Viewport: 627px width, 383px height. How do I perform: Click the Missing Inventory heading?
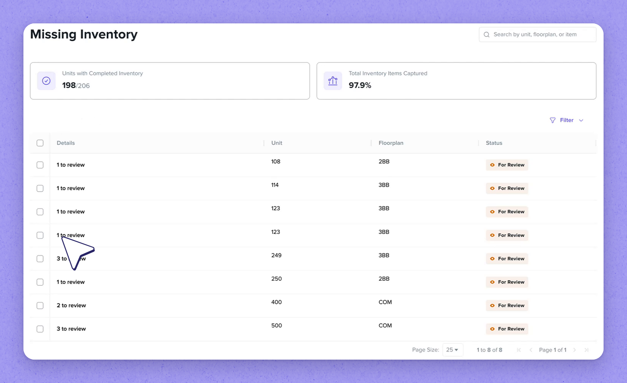[x=84, y=34]
